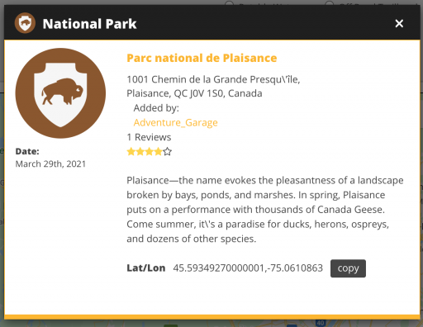
Task: Close the National Park popup
Action: (x=399, y=23)
